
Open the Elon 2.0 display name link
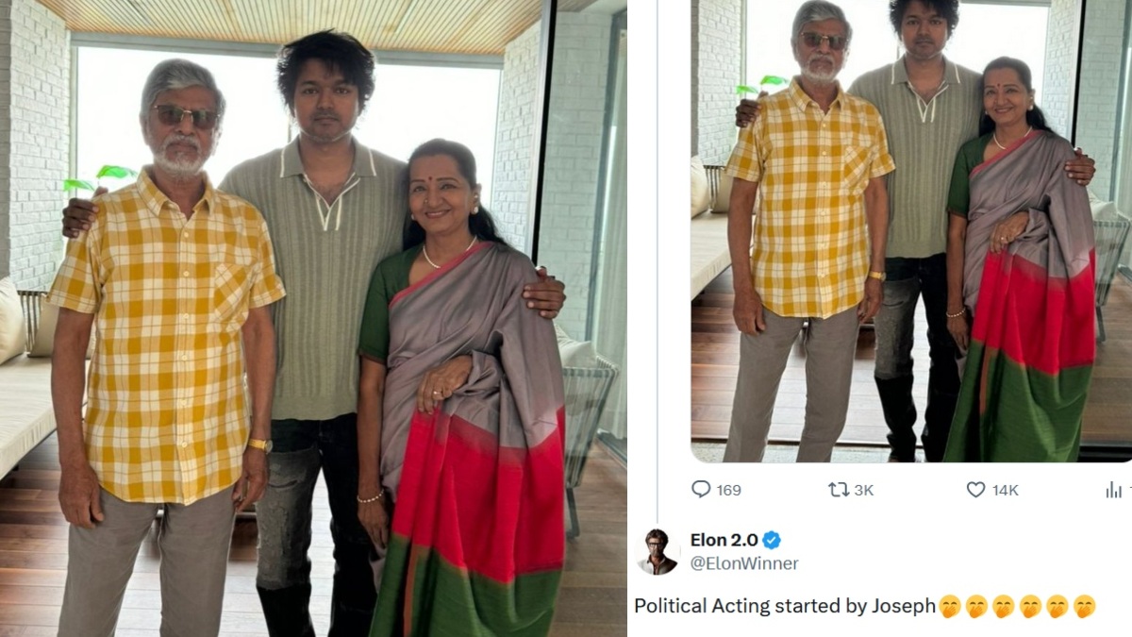tap(722, 541)
